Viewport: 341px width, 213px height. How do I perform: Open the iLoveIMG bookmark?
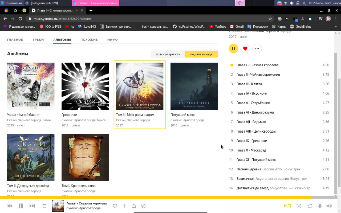tap(87, 27)
